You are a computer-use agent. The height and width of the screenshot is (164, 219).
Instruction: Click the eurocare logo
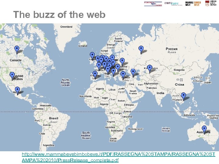[173, 3]
